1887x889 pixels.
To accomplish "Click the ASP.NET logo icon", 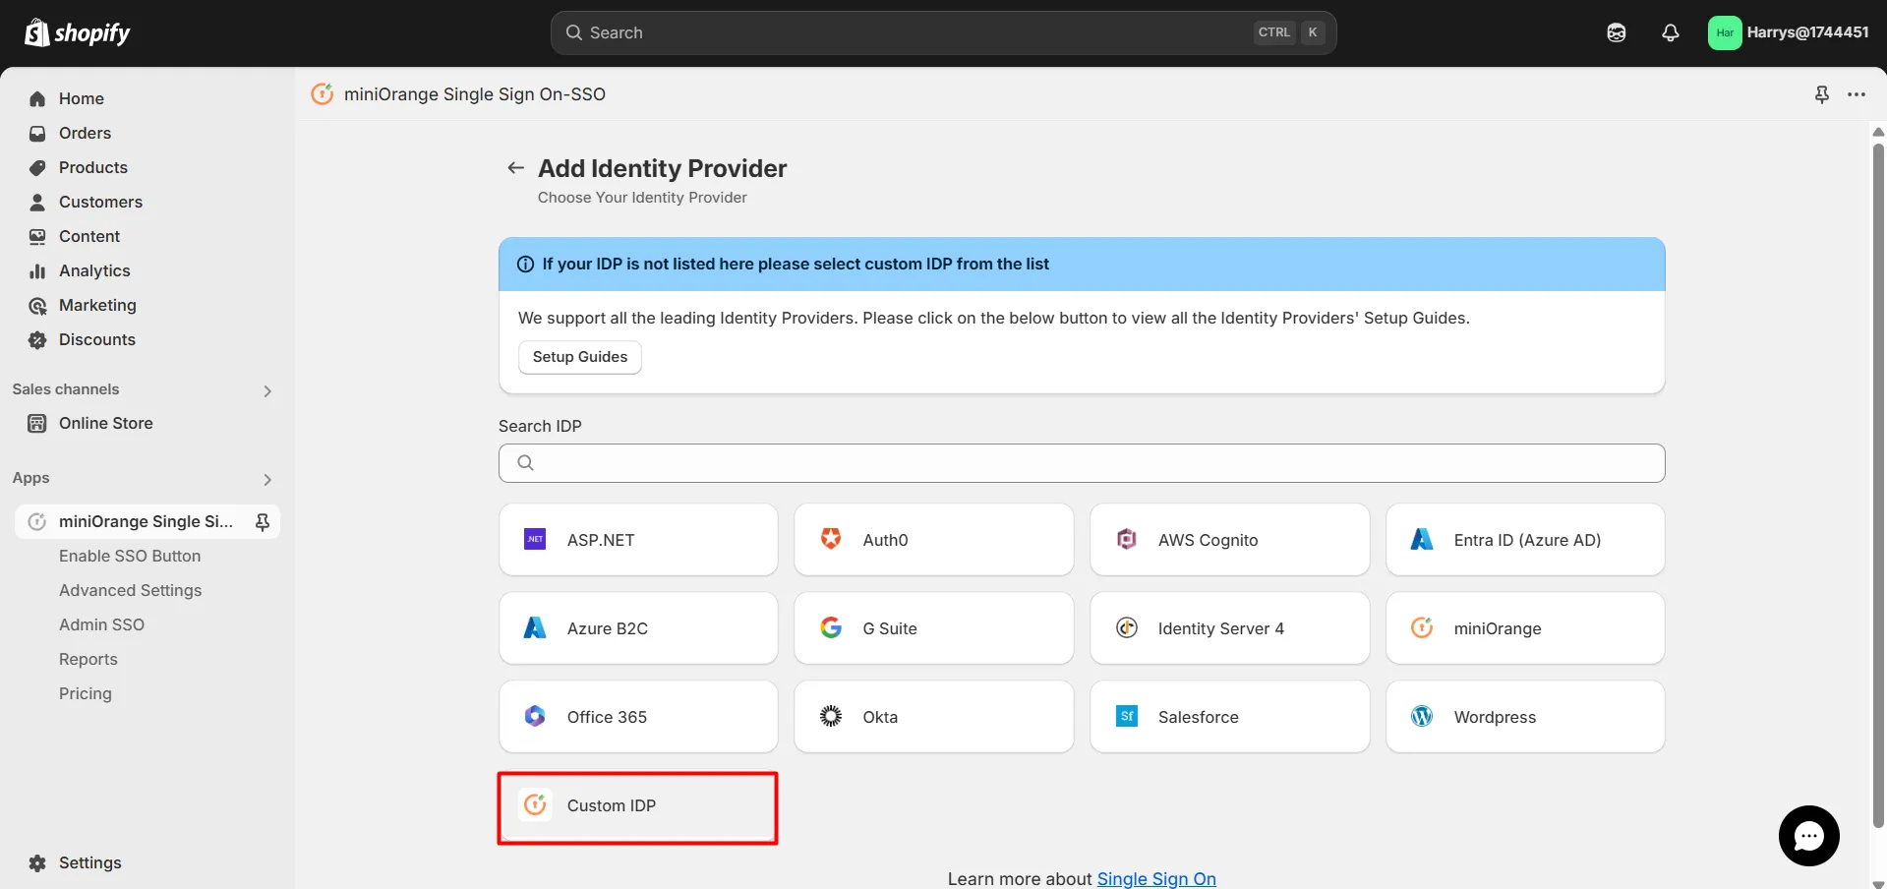I will [535, 539].
